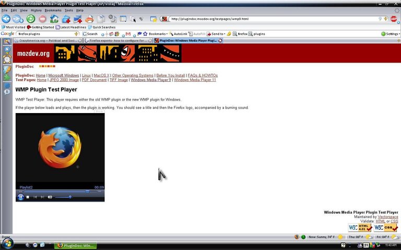Mute the player using the speaker icon

[50, 197]
